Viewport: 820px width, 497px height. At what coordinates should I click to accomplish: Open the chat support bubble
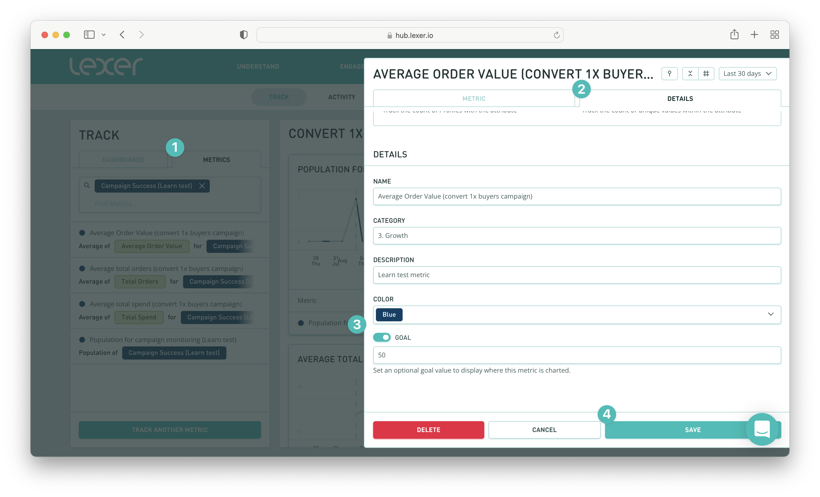[762, 429]
